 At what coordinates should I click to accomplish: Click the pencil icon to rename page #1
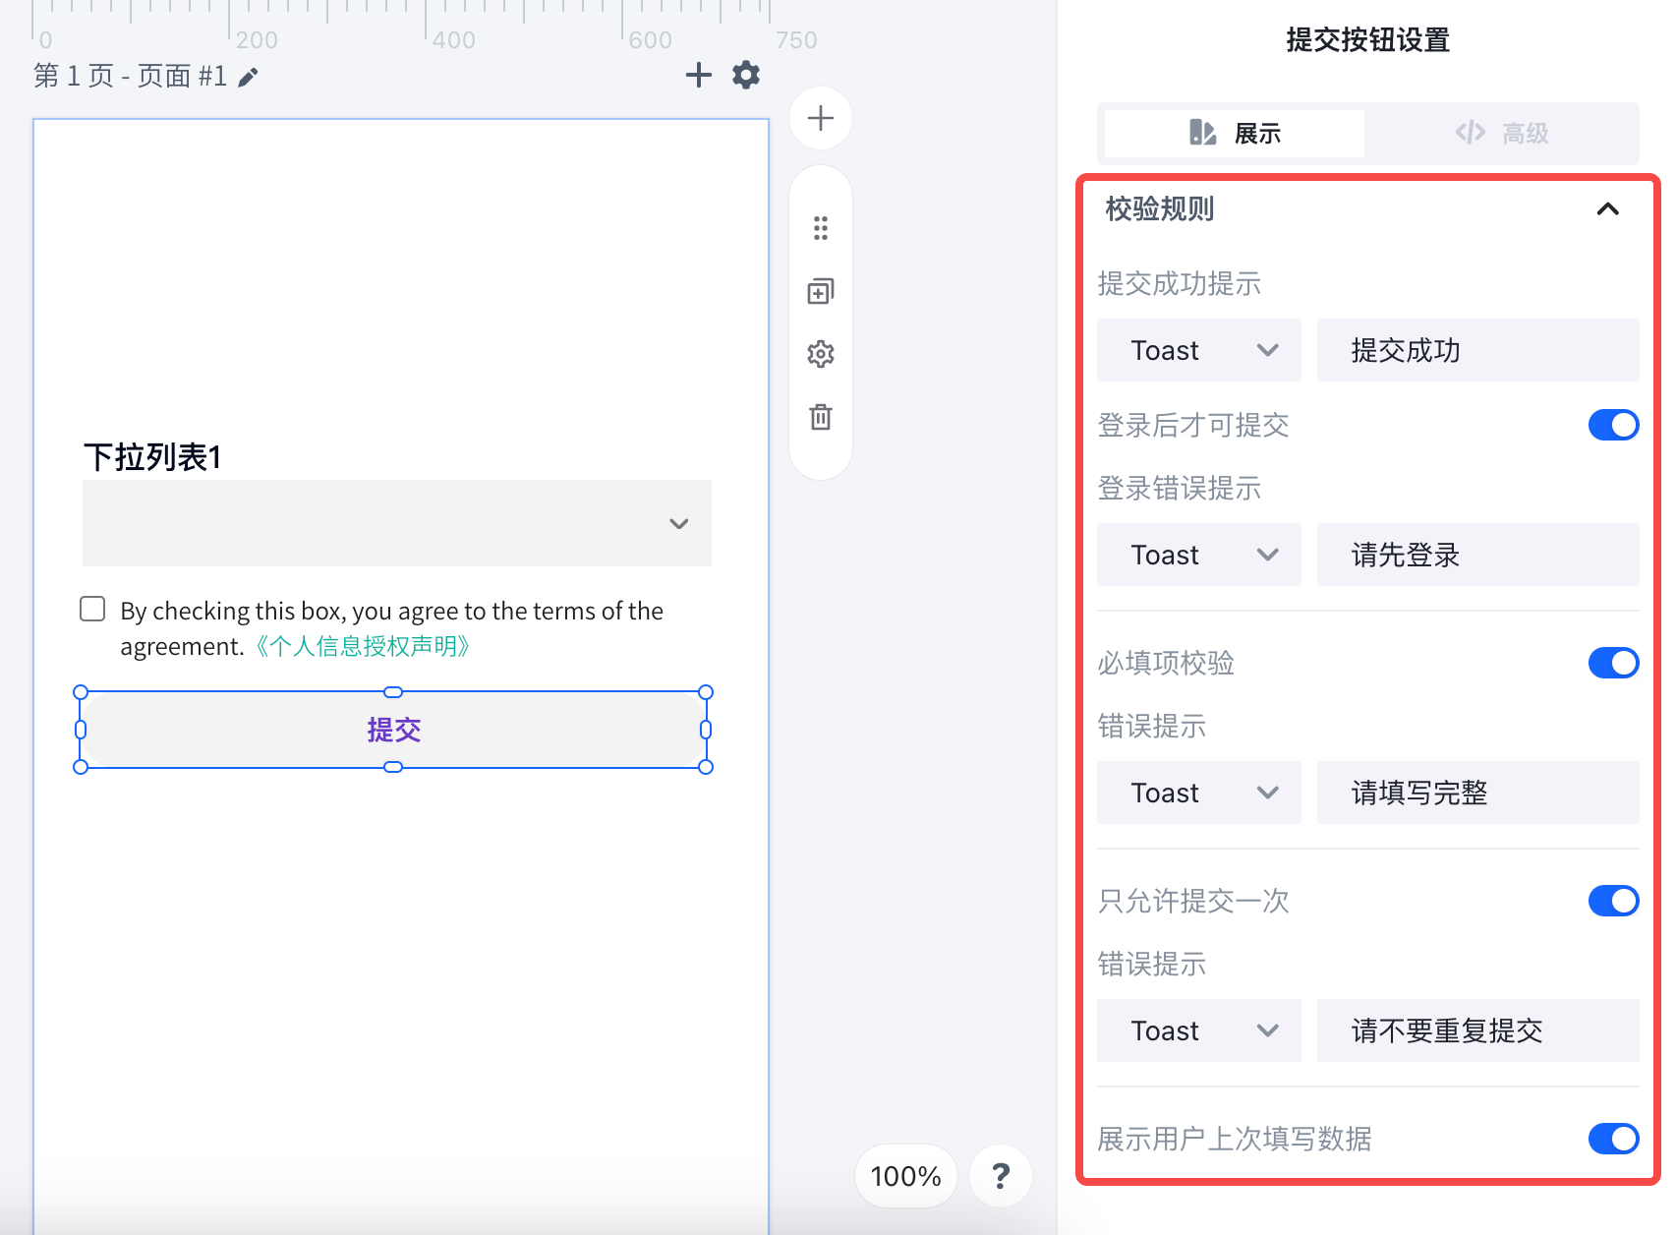point(249,77)
